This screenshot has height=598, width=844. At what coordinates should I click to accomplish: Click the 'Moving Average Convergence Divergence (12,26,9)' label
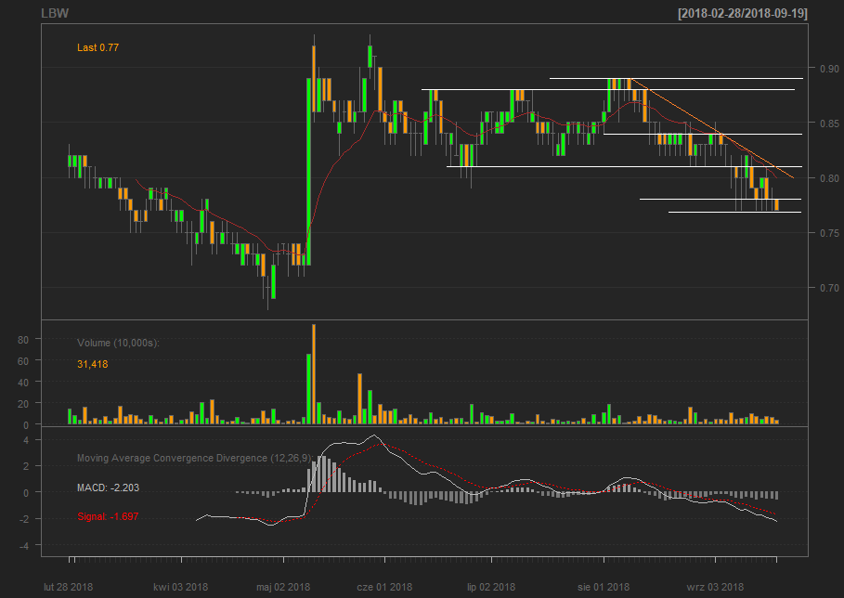[194, 458]
